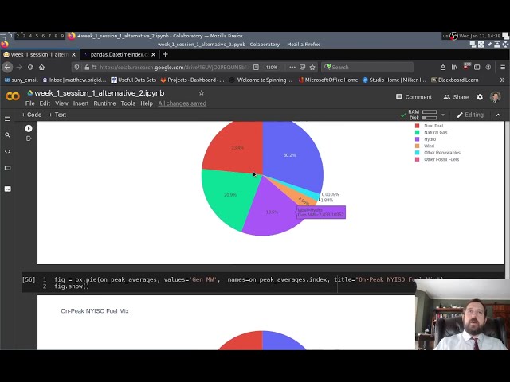Click the Share button
Image resolution: width=510 pixels, height=382 pixels.
(456, 97)
